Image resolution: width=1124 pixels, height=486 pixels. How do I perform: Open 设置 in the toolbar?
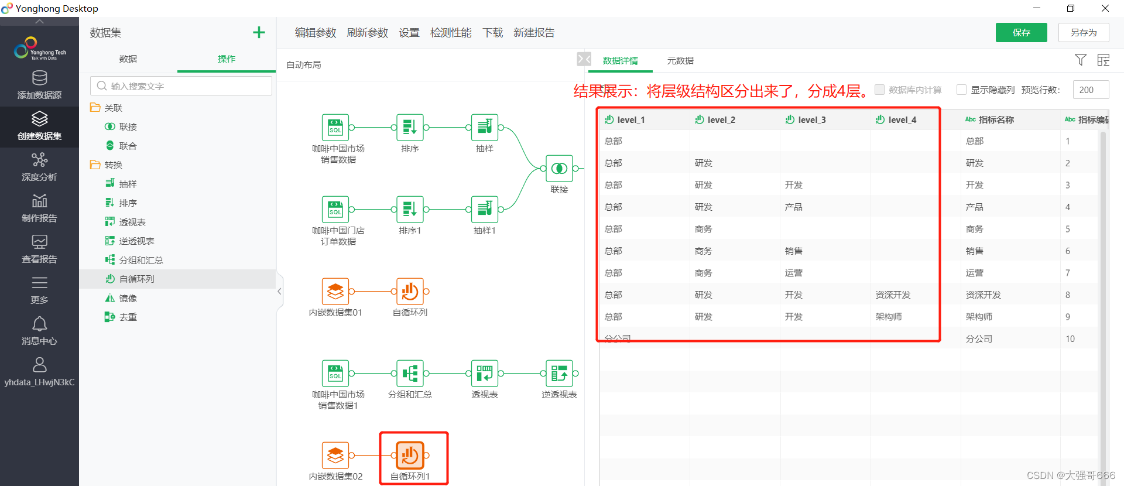pyautogui.click(x=409, y=33)
